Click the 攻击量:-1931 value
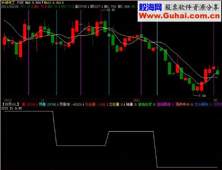 (x=95, y=105)
